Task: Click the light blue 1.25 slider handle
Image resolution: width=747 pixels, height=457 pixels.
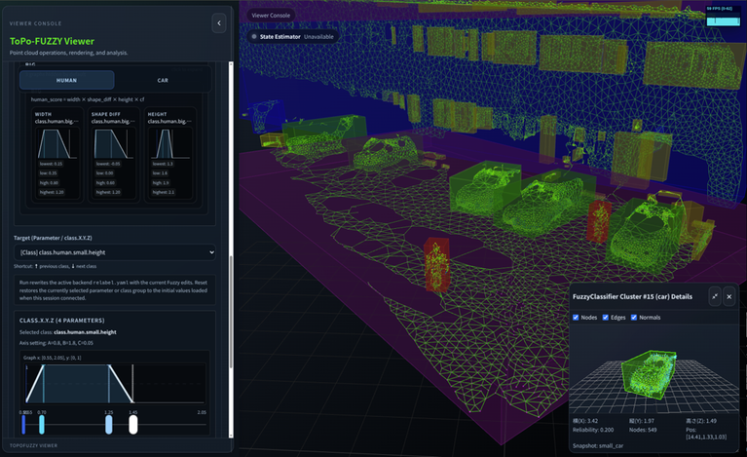Action: click(x=109, y=425)
